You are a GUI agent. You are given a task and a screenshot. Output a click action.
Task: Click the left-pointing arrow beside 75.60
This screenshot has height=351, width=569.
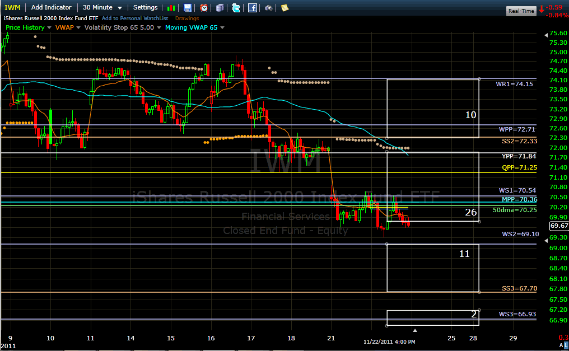pyautogui.click(x=546, y=35)
